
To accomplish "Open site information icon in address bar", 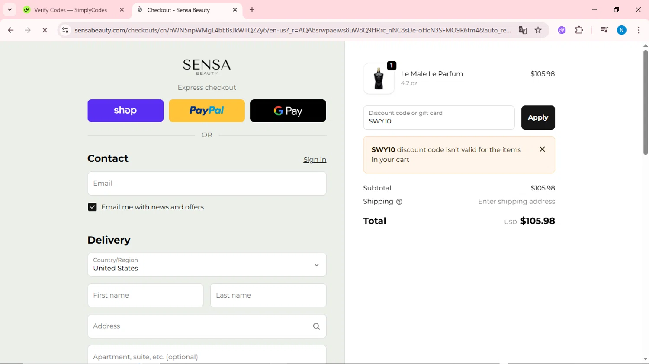I will pyautogui.click(x=65, y=30).
